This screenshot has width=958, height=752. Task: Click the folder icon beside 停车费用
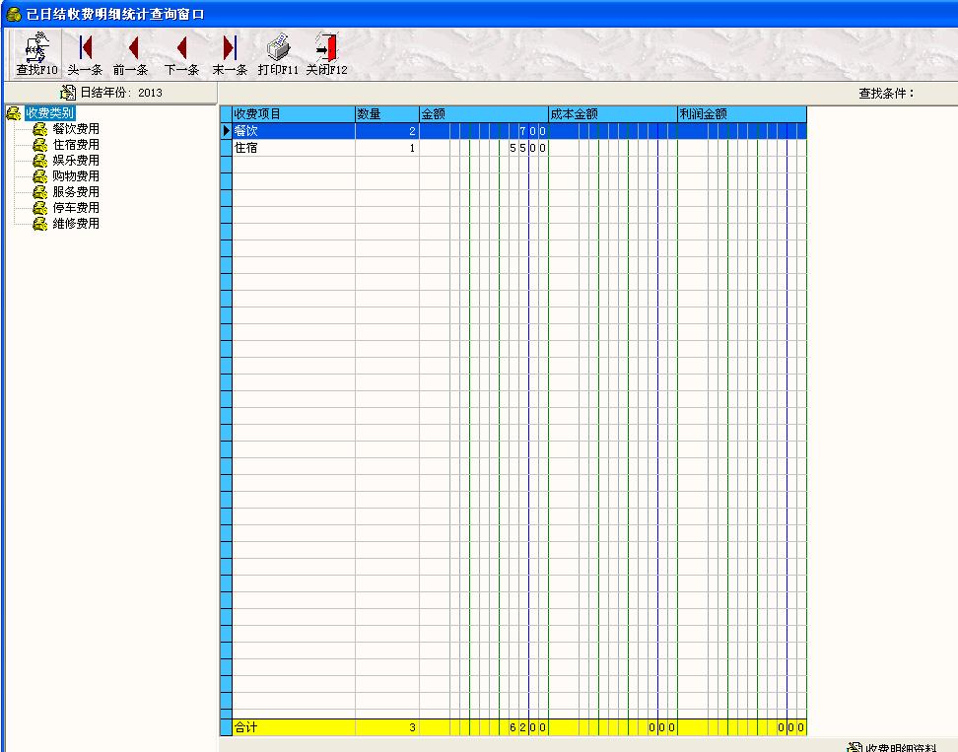(39, 208)
